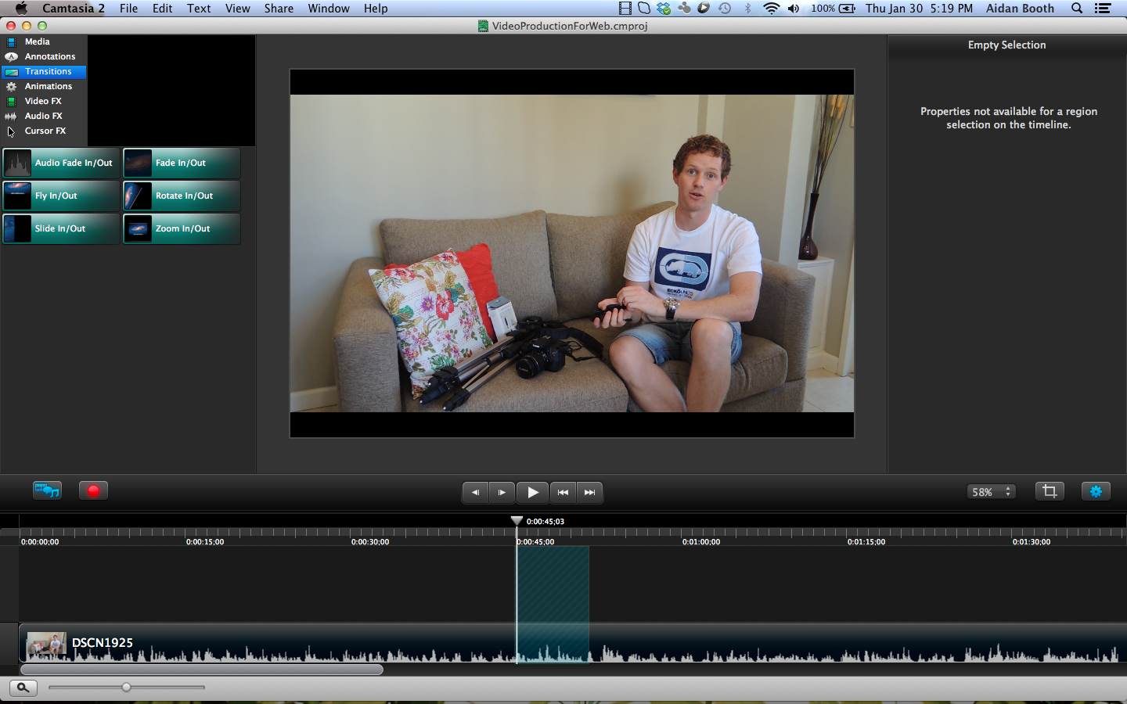Open the Edit menu
This screenshot has height=704, width=1127.
tap(163, 9)
